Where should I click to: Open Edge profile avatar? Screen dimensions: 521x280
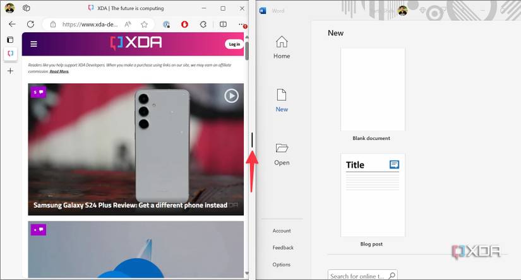9,8
